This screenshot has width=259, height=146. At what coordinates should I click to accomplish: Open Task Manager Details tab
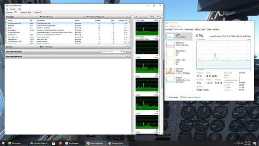pos(209,30)
